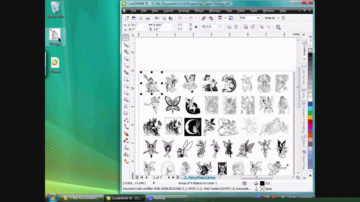The height and width of the screenshot is (202, 360).
Task: Switch to 2: Fairy/Pixie/Carrou page tab
Action: [x=200, y=177]
